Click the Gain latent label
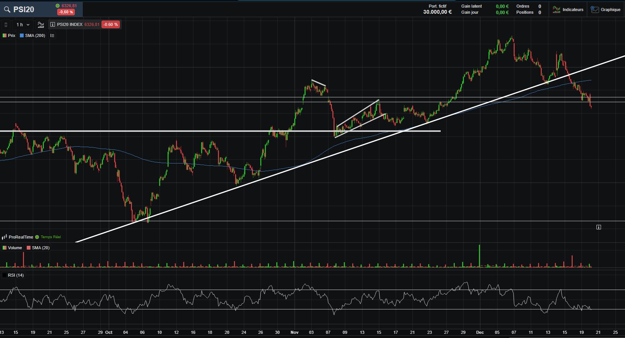Viewport: 625px width, 338px height. click(x=472, y=6)
